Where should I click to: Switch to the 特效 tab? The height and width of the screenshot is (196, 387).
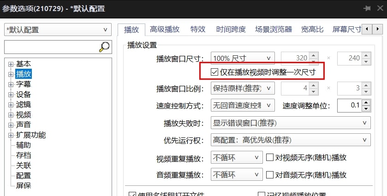pyautogui.click(x=198, y=30)
